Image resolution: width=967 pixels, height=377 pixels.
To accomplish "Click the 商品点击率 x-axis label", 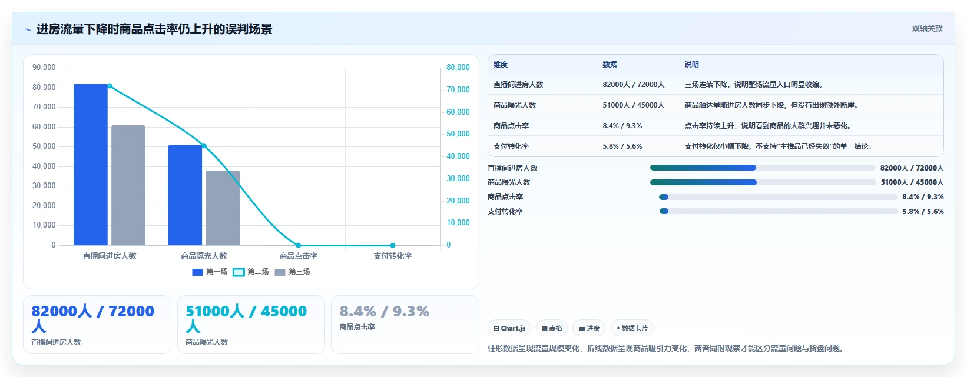I will 299,256.
